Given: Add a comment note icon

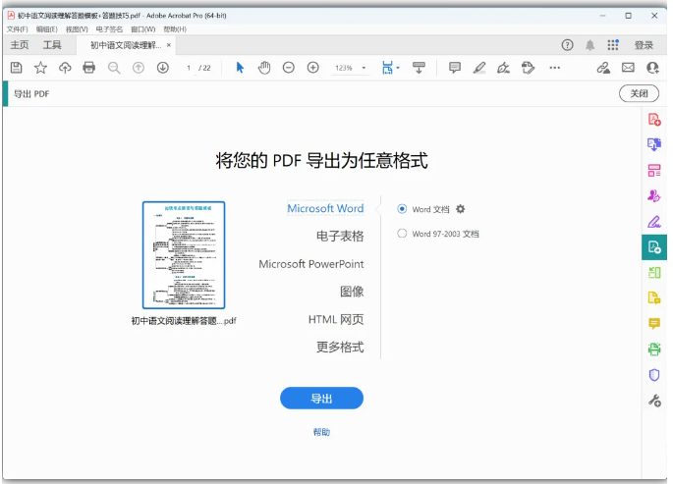Looking at the screenshot, I should pos(455,68).
